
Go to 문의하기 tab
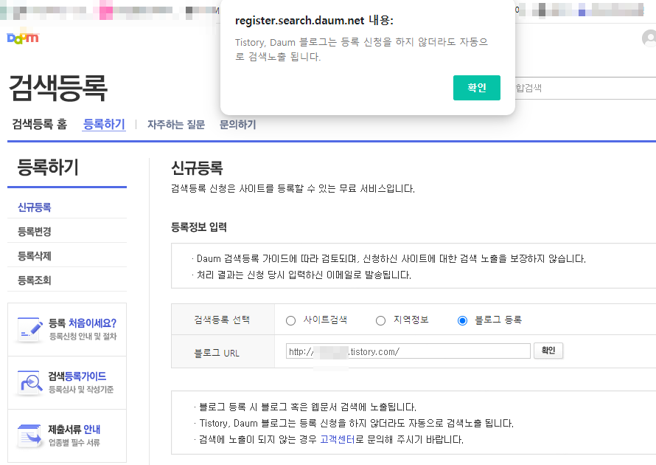(237, 125)
